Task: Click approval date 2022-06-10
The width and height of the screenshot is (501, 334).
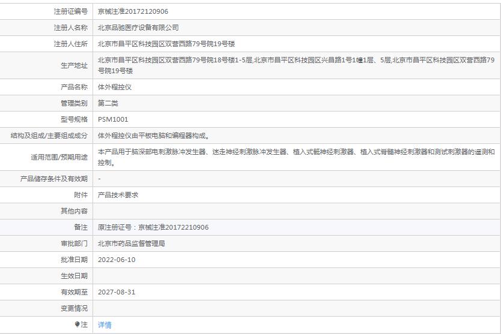Action: 117,260
